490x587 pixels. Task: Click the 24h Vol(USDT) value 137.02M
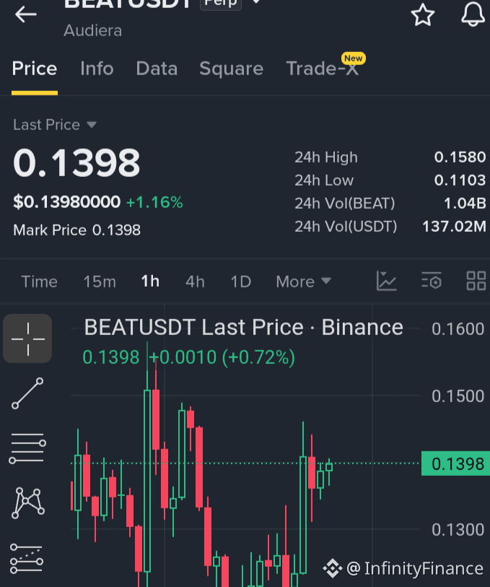[x=454, y=227]
